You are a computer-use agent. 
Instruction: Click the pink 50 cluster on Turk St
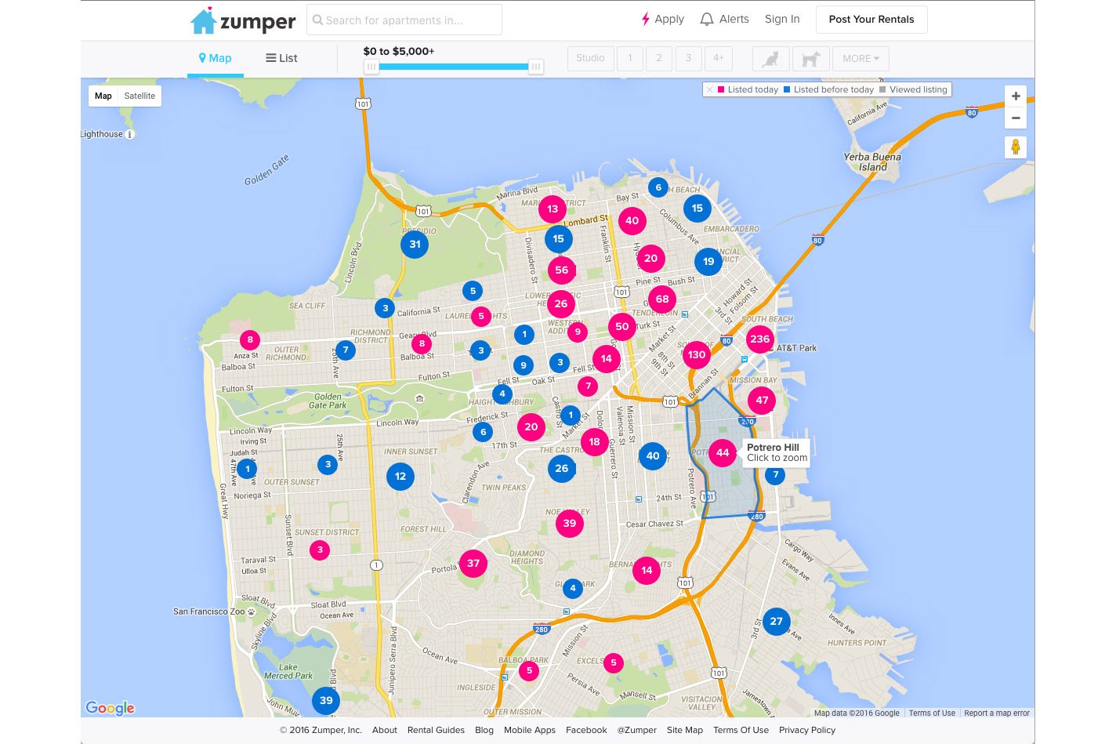(622, 326)
